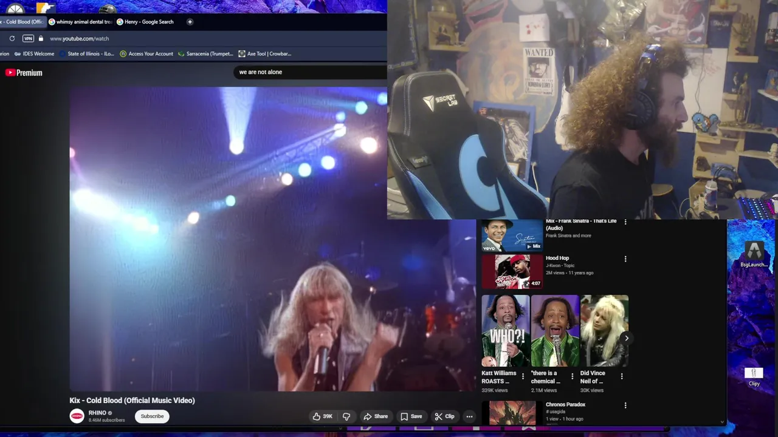Open options for Did Vince Neil short
Image resolution: width=778 pixels, height=437 pixels.
click(621, 376)
